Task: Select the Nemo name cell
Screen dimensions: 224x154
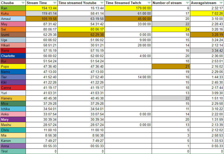Action: click(13, 72)
